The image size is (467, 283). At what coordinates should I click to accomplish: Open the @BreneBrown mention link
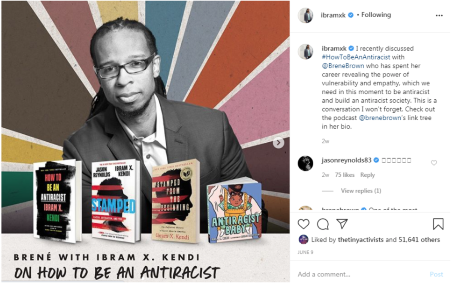(x=343, y=66)
